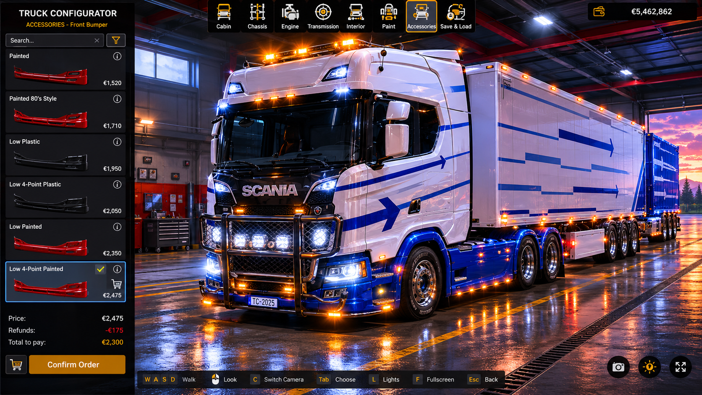The height and width of the screenshot is (395, 702).
Task: Show info for Low Plastic bumper
Action: pos(117,142)
